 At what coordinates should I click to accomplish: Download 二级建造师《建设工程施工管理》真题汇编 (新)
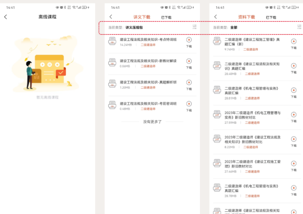pyautogui.click(x=294, y=44)
